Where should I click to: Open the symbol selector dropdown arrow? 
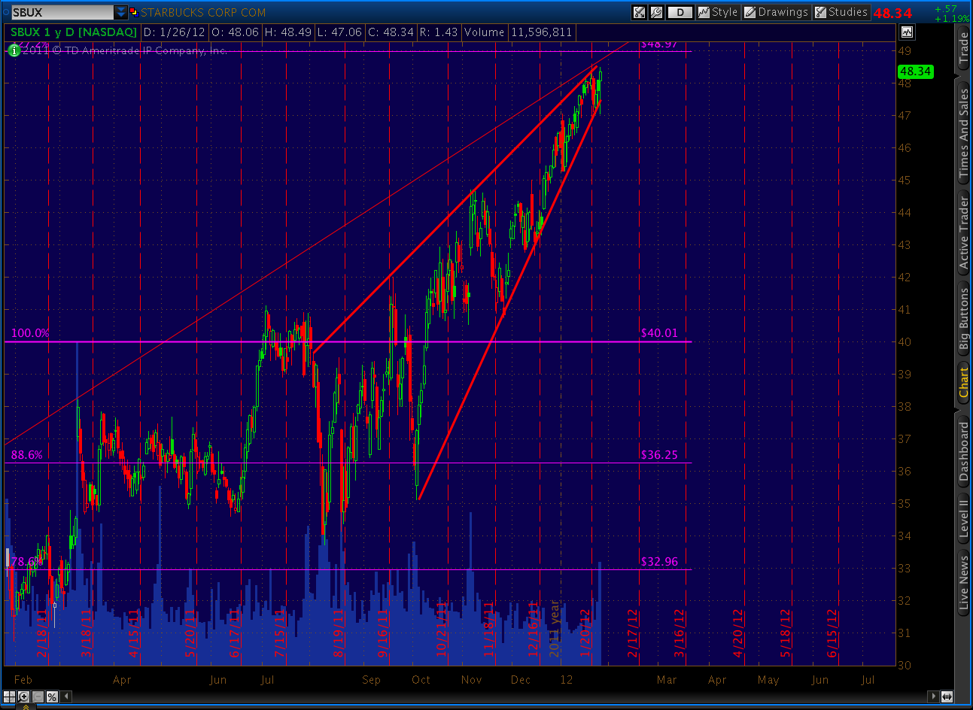[121, 12]
